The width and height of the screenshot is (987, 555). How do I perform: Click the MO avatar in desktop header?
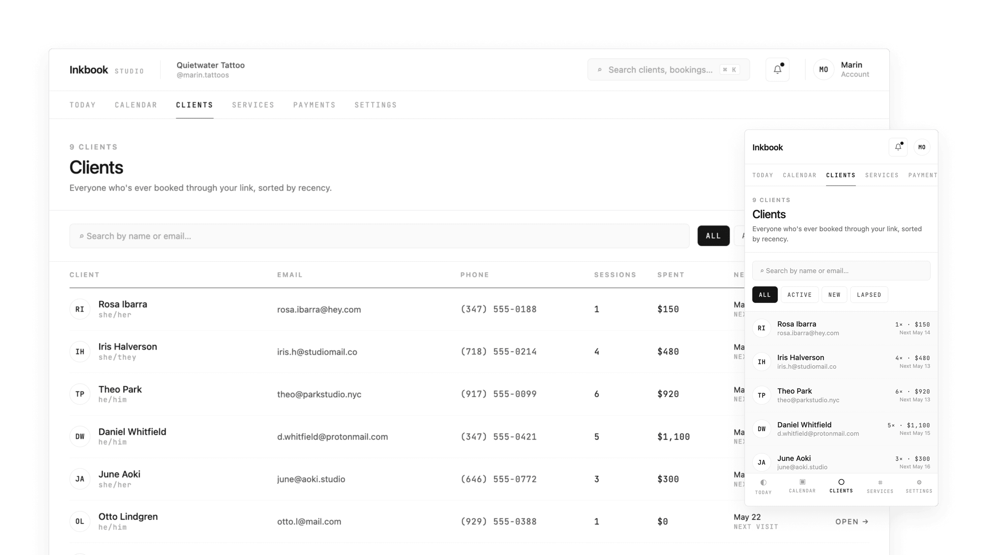click(824, 70)
